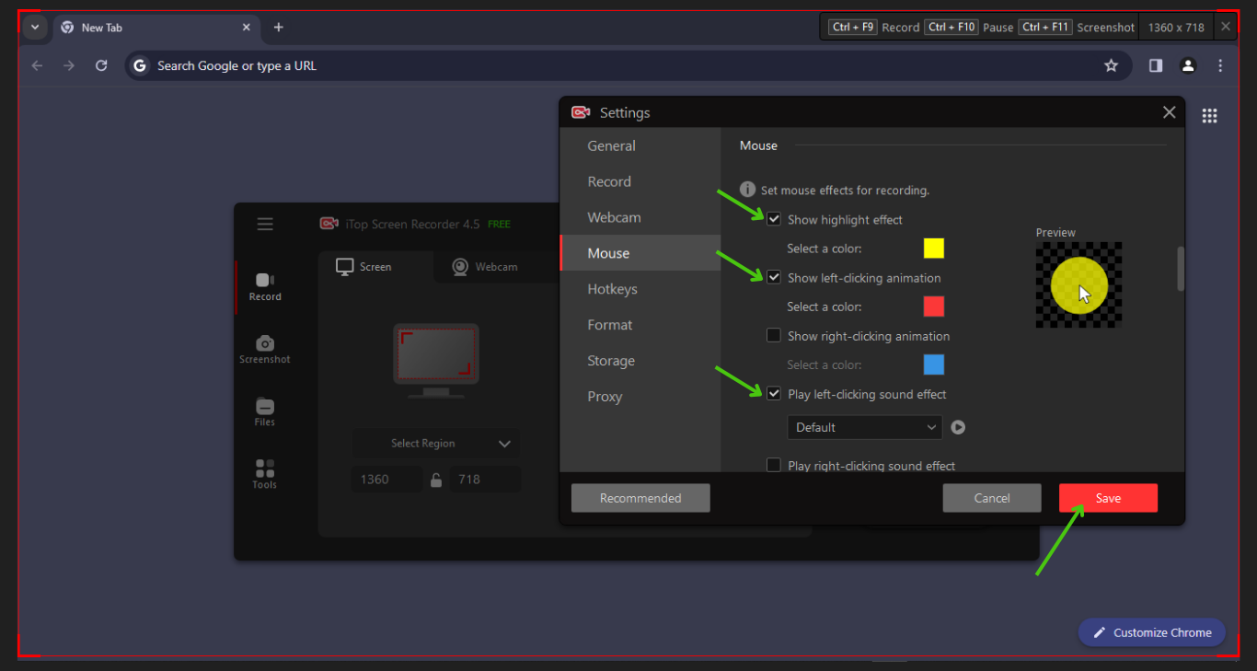This screenshot has height=671, width=1257.
Task: Bookmark this page with the star icon
Action: coord(1111,65)
